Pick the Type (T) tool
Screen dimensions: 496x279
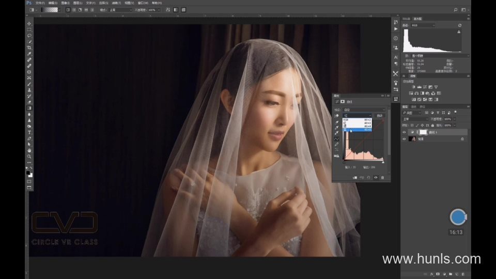point(29,132)
